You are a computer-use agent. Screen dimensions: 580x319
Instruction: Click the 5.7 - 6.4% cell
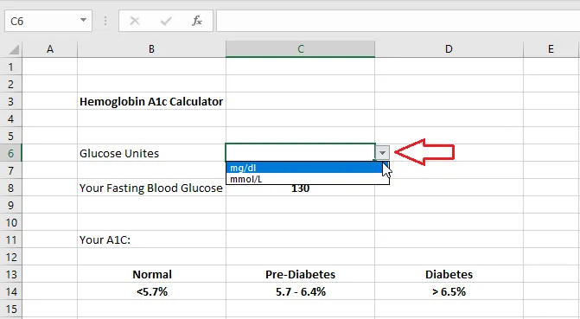tap(300, 291)
